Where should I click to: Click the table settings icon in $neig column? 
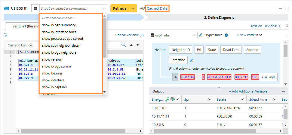point(173,99)
